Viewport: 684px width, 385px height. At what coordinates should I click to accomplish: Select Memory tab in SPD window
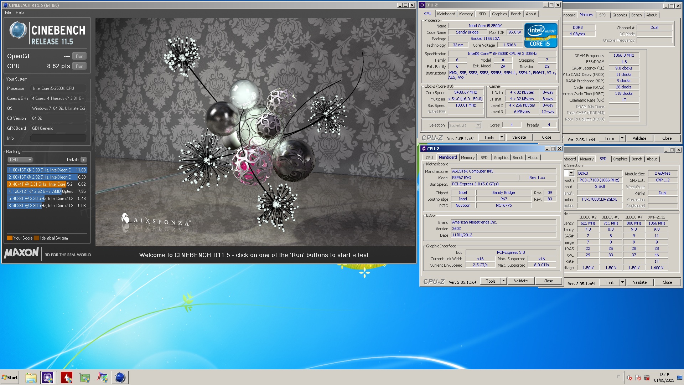(x=586, y=159)
